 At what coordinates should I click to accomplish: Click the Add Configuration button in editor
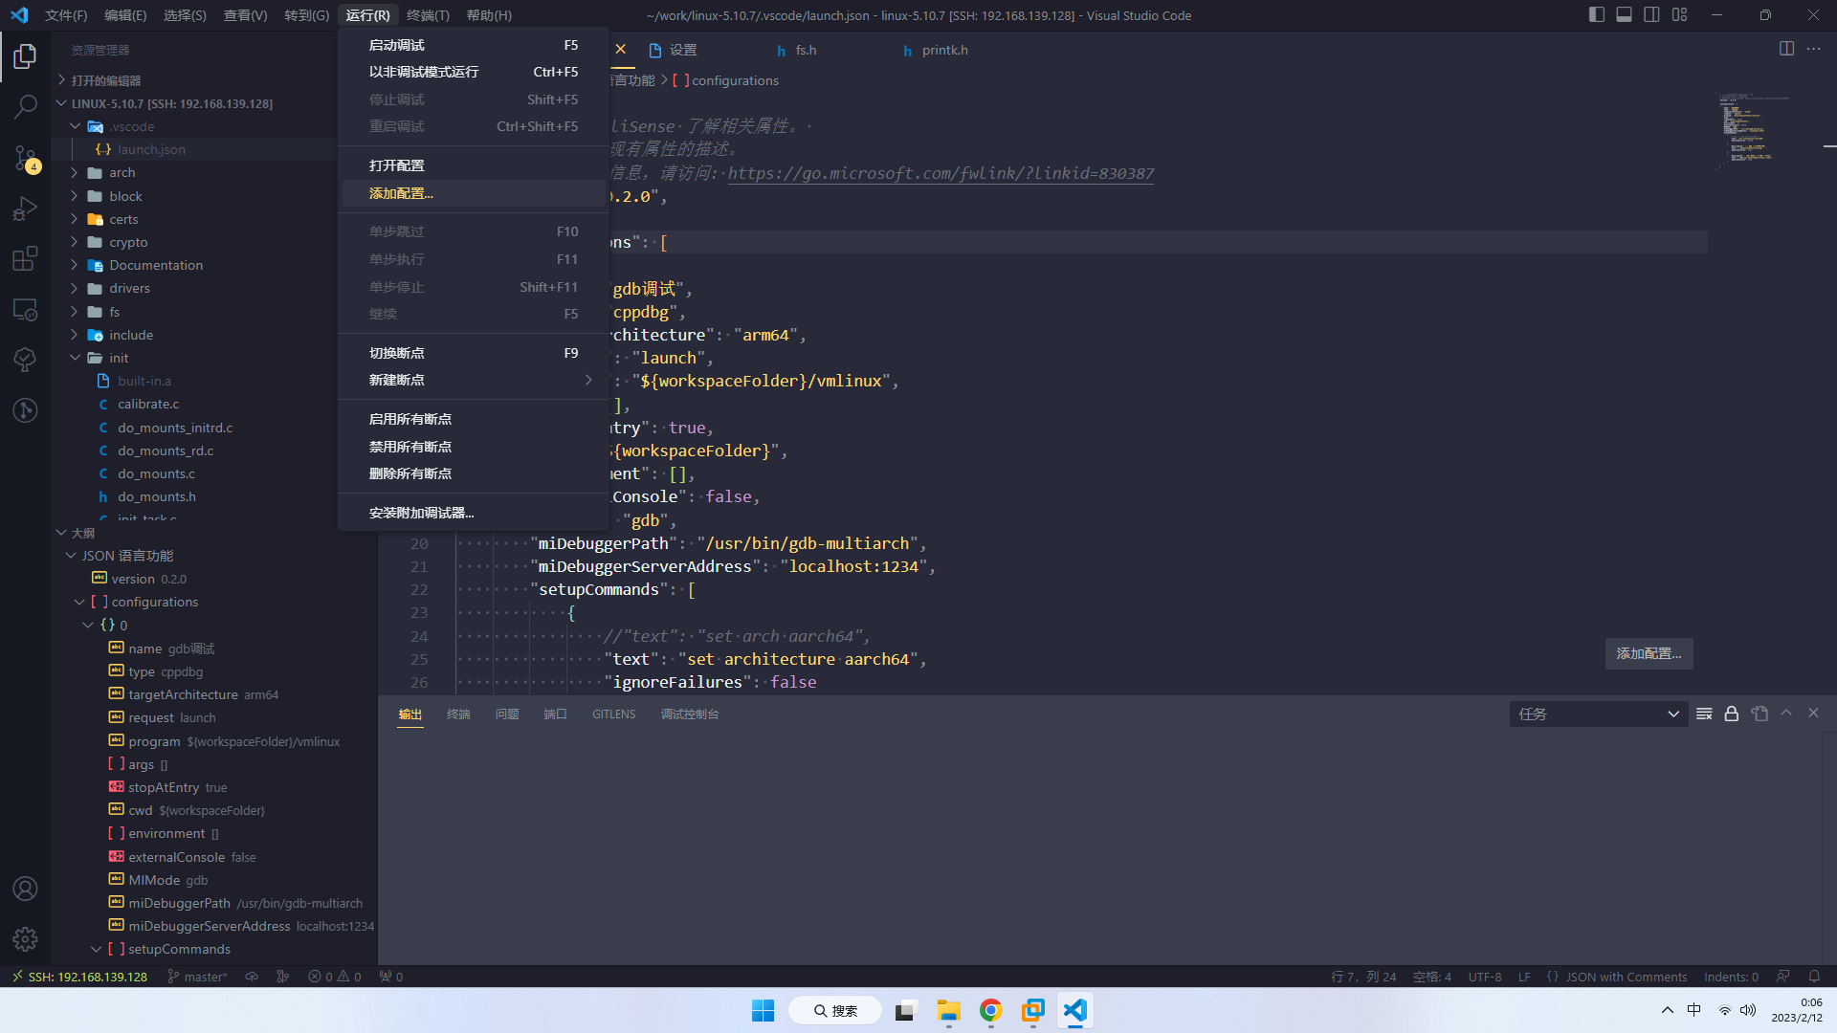point(1649,653)
